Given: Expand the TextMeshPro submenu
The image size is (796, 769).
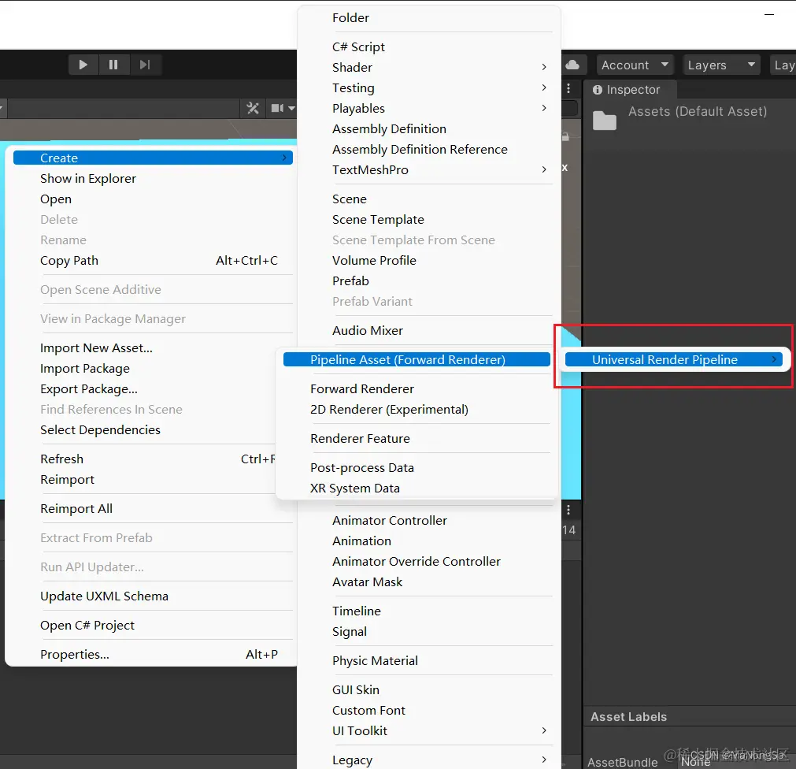Looking at the screenshot, I should [x=429, y=169].
